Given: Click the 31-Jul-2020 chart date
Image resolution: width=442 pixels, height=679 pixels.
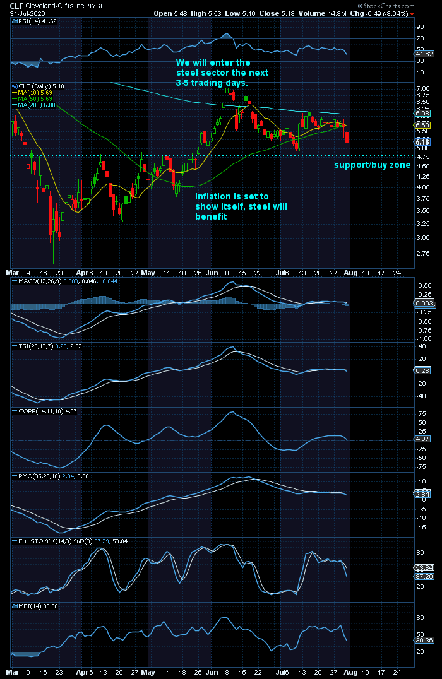Looking at the screenshot, I should click(x=27, y=13).
